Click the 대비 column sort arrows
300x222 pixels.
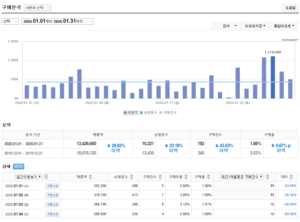click(x=291, y=177)
